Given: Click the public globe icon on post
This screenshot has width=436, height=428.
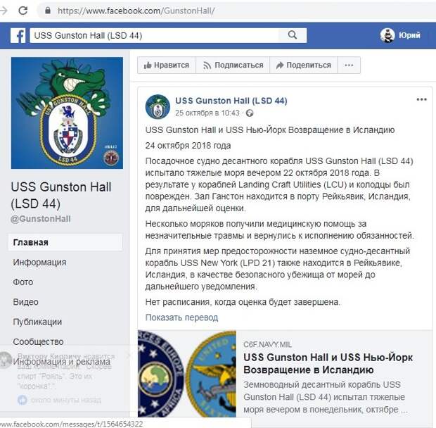Looking at the screenshot, I should point(250,113).
